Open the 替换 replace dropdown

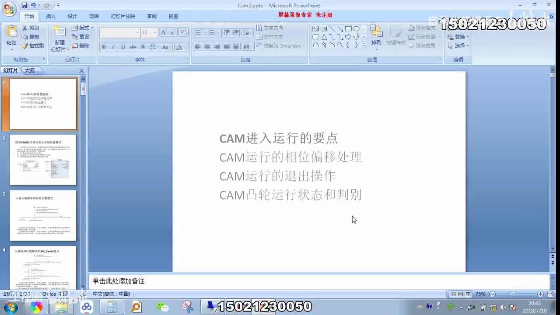458,37
